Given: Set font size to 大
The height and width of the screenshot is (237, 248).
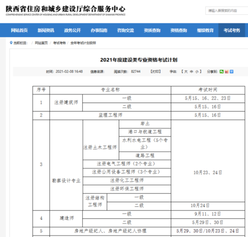Looking at the screenshot, I should coord(186,72).
